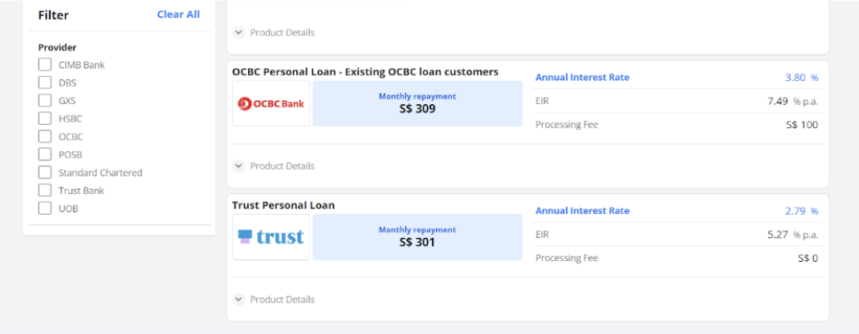This screenshot has height=334, width=859.
Task: Enable the Trust Bank filter
Action: [45, 191]
